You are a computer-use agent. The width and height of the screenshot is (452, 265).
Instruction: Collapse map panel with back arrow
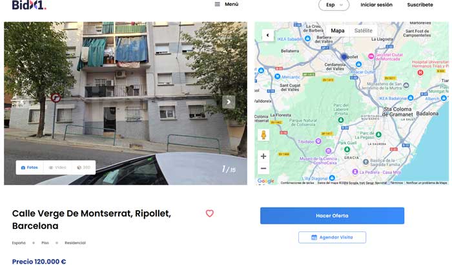pyautogui.click(x=268, y=35)
